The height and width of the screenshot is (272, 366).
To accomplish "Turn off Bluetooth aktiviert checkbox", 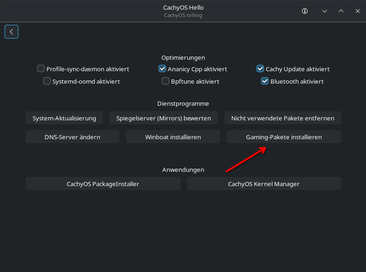I will (x=265, y=81).
